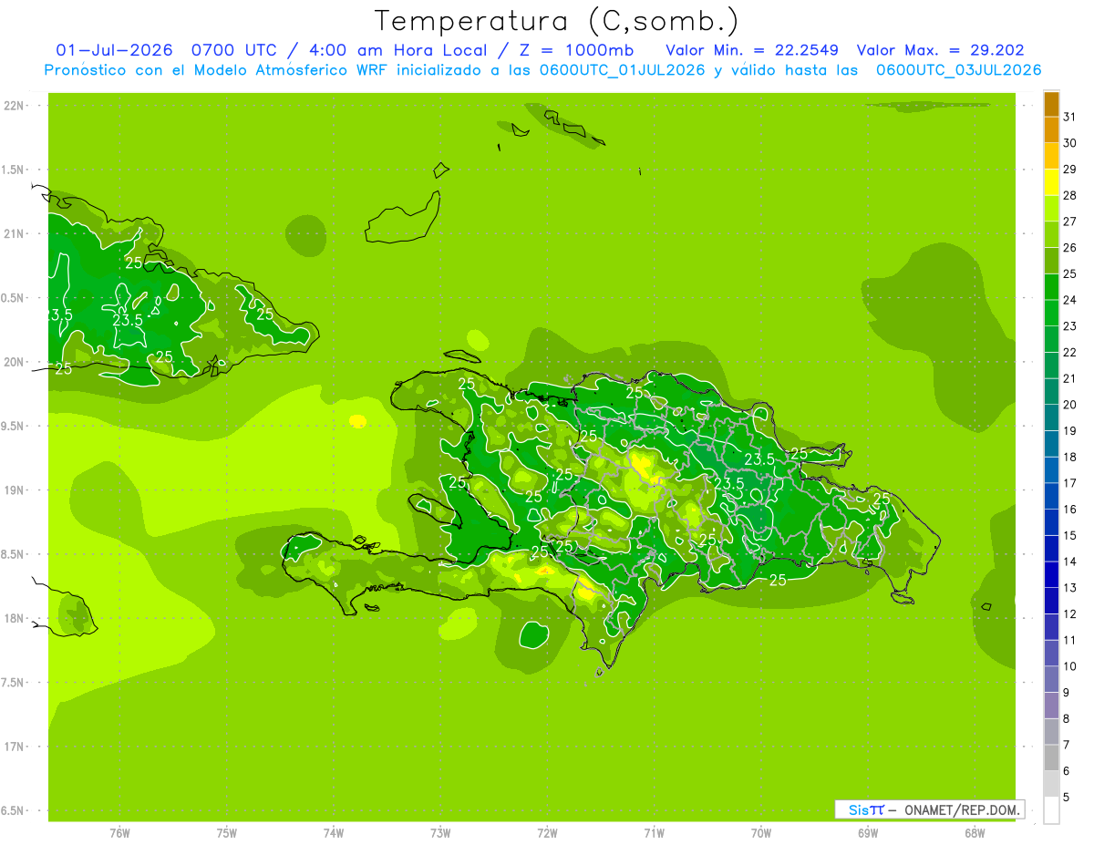Click the '74W' longitude axis label
Image resolution: width=1094 pixels, height=845 pixels.
333,832
